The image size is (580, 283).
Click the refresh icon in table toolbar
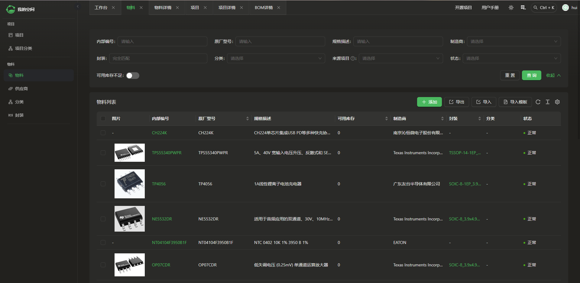coord(538,102)
